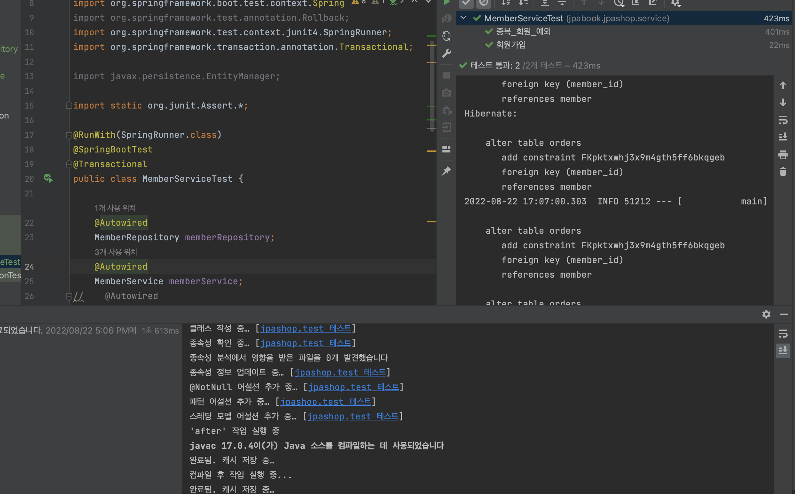The image size is (795, 494).
Task: Open test runner settings gear dropdown
Action: (676, 3)
